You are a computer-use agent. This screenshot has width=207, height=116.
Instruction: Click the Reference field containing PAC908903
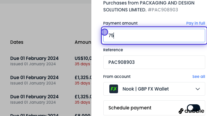pyautogui.click(x=154, y=62)
